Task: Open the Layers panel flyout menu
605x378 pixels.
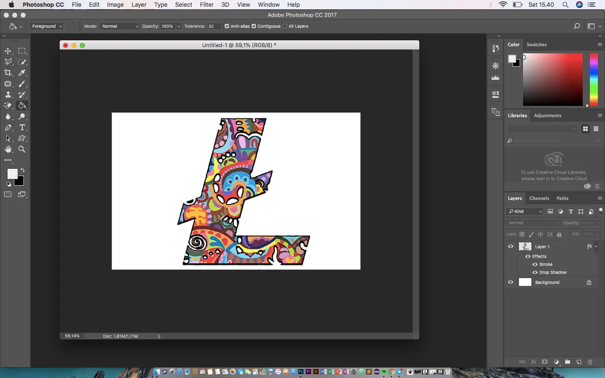Action: click(600, 198)
